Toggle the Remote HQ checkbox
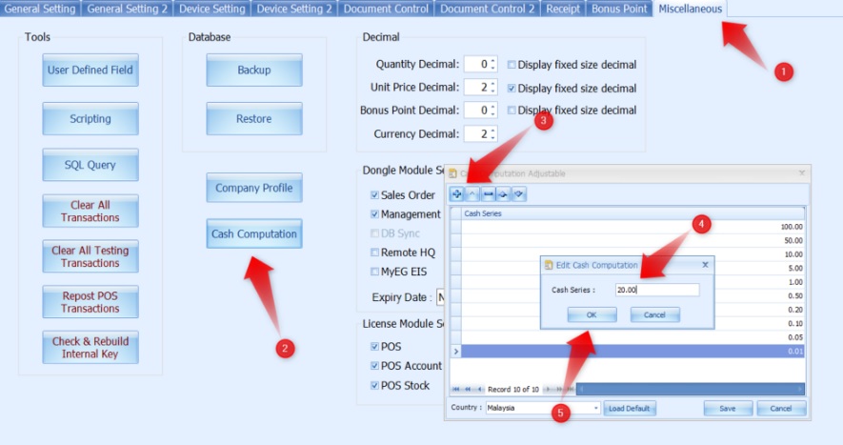The height and width of the screenshot is (445, 843). click(374, 253)
